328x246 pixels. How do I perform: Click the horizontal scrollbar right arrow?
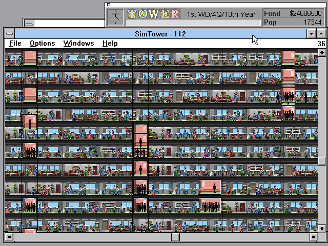tap(314, 237)
